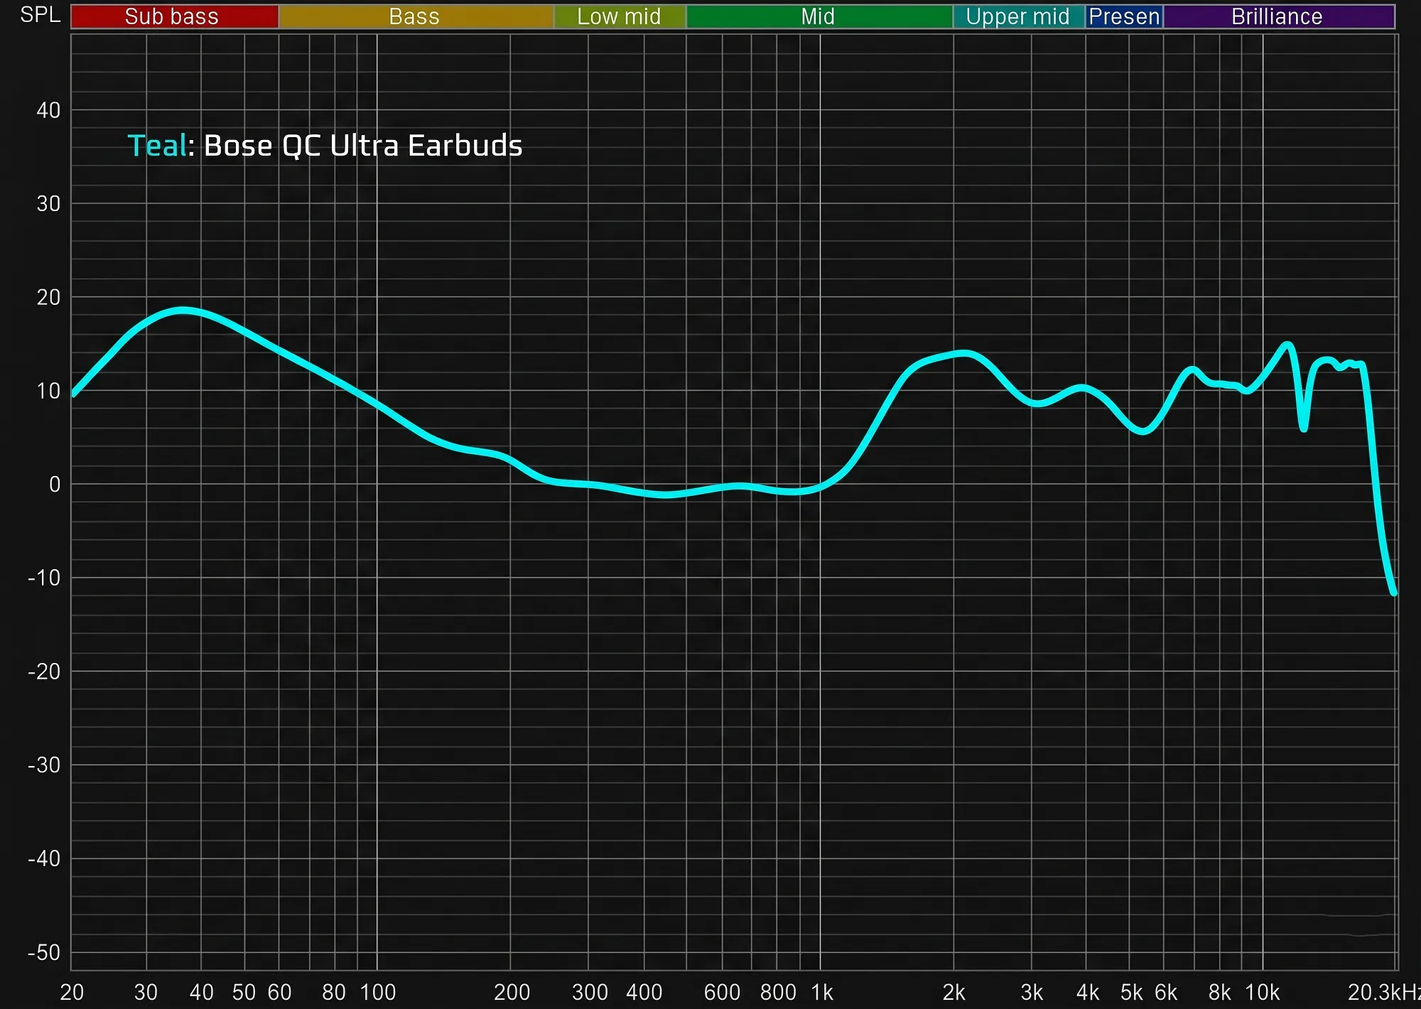Click the -10 tick on the SPL axis
The width and height of the screenshot is (1421, 1009).
click(44, 578)
